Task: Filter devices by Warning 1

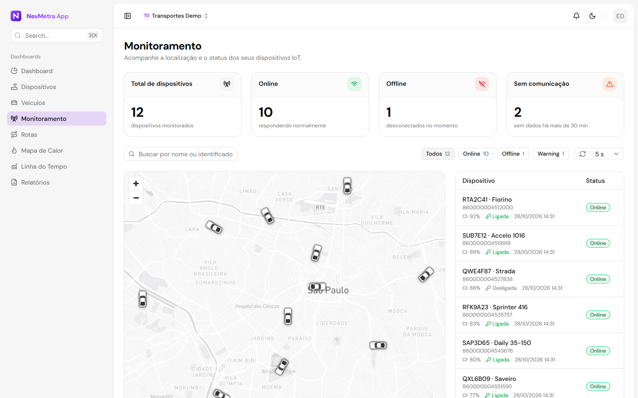Action: point(551,154)
